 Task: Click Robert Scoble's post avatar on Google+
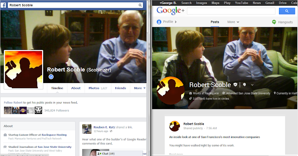[174, 126]
